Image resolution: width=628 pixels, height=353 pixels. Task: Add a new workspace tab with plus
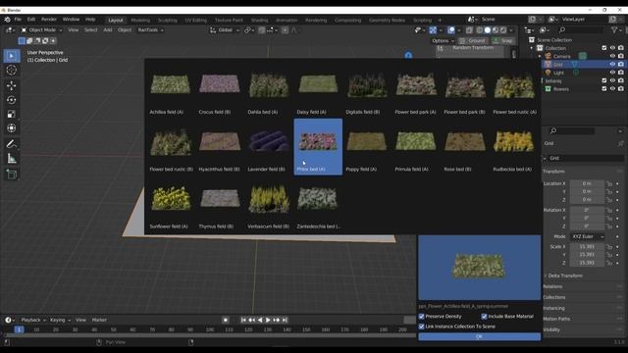coord(440,20)
